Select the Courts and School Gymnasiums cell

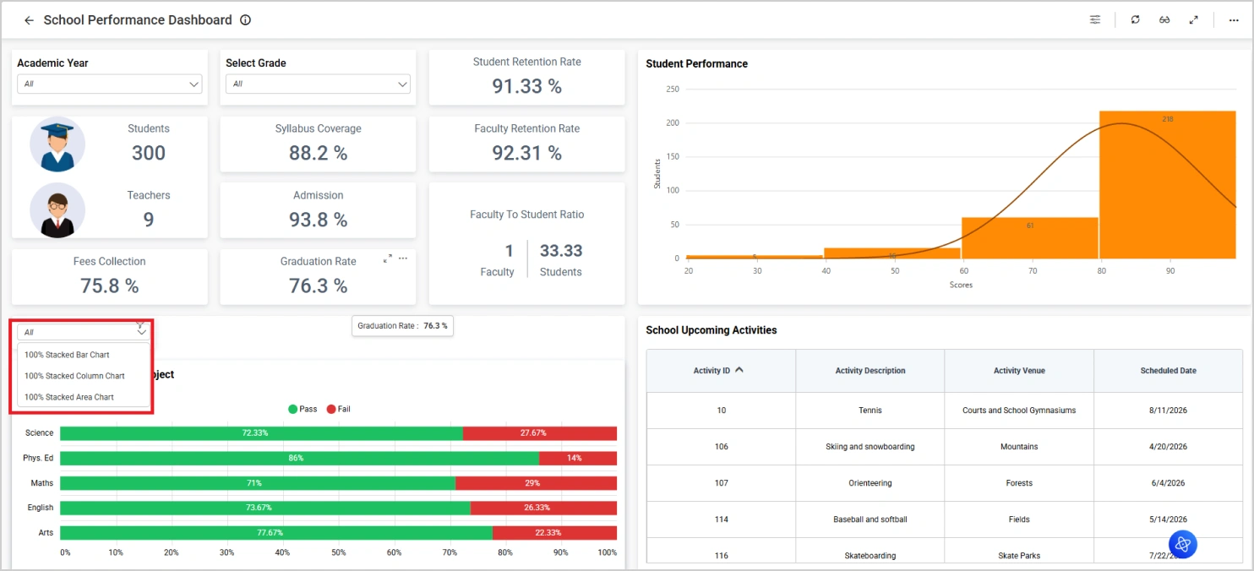tap(1019, 411)
